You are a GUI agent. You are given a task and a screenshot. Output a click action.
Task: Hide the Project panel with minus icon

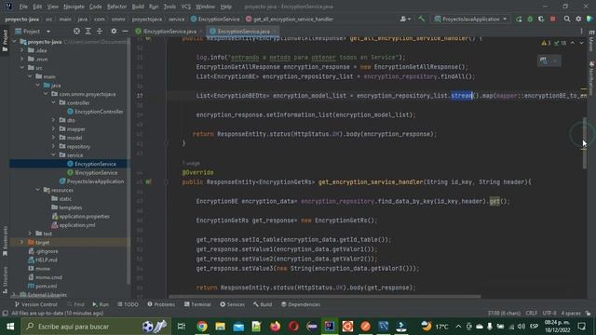125,31
